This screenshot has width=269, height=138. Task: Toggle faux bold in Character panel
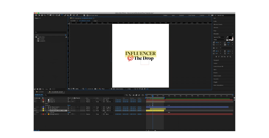[x=216, y=57]
